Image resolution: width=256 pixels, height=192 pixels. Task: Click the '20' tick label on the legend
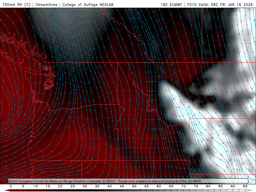[60, 186]
